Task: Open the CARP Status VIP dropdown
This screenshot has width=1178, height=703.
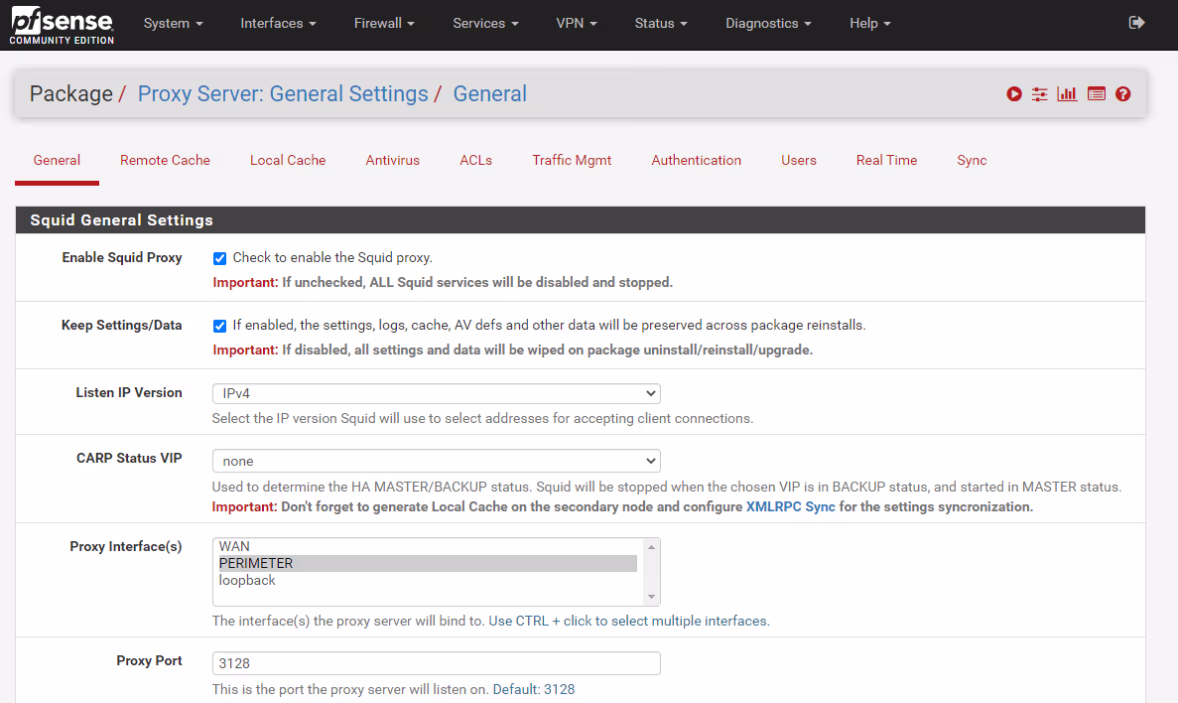Action: point(436,461)
